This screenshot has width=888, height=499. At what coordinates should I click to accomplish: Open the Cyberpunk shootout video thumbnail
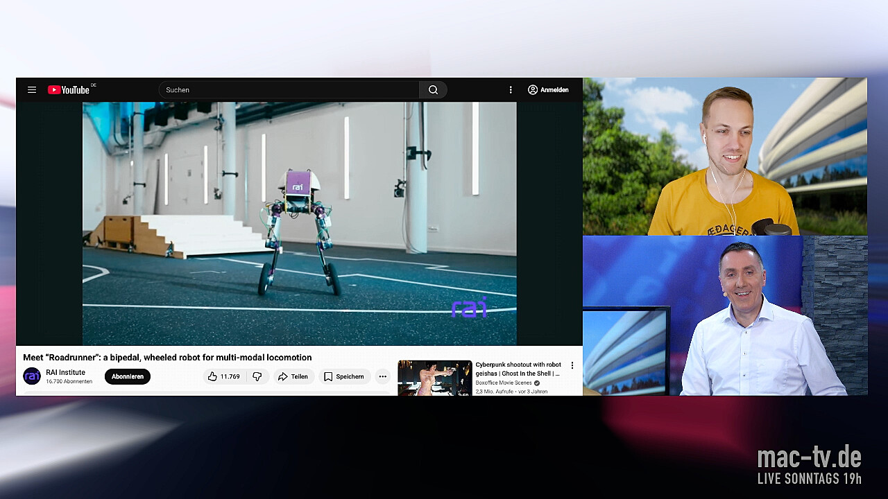coord(434,378)
